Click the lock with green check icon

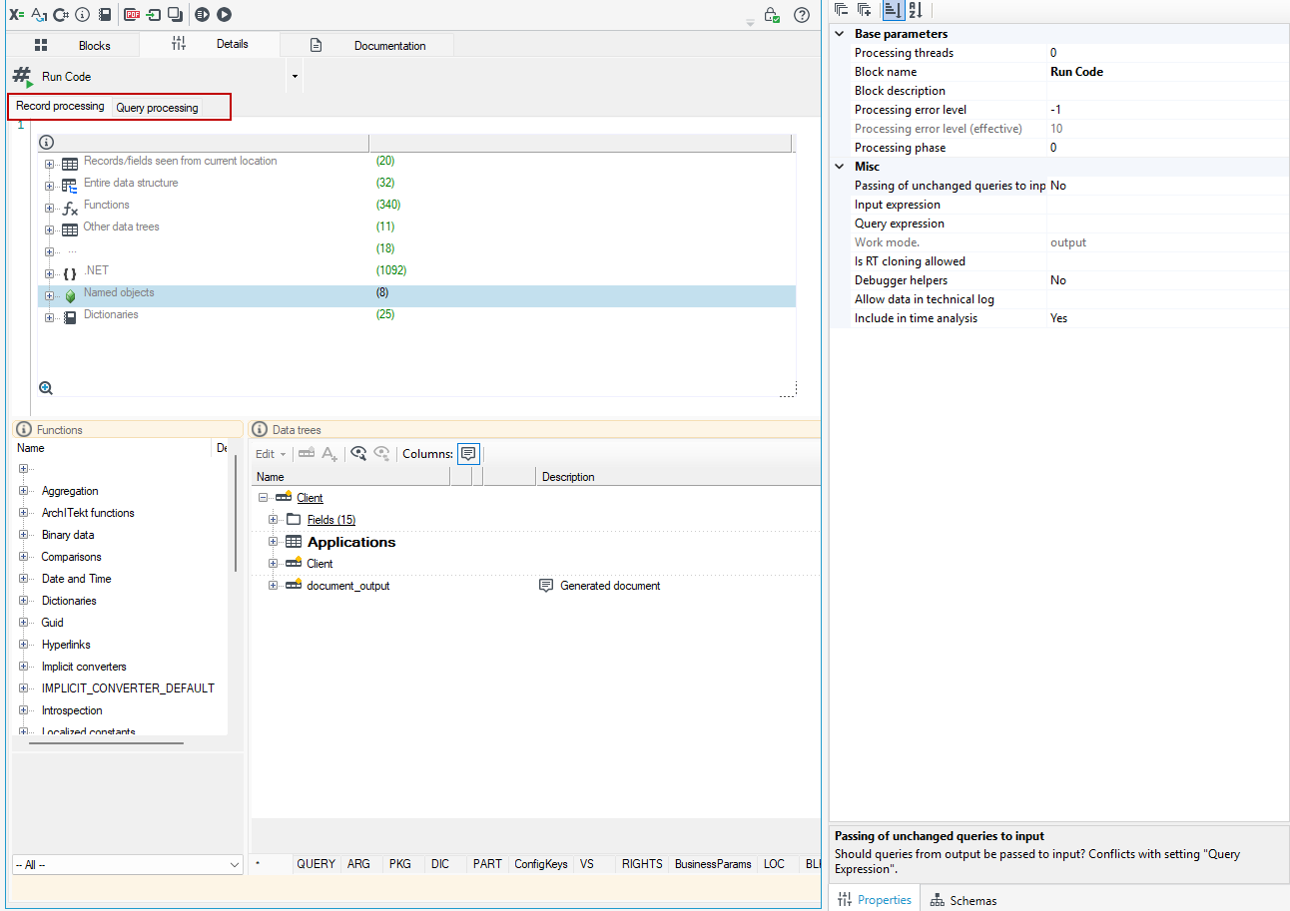772,15
